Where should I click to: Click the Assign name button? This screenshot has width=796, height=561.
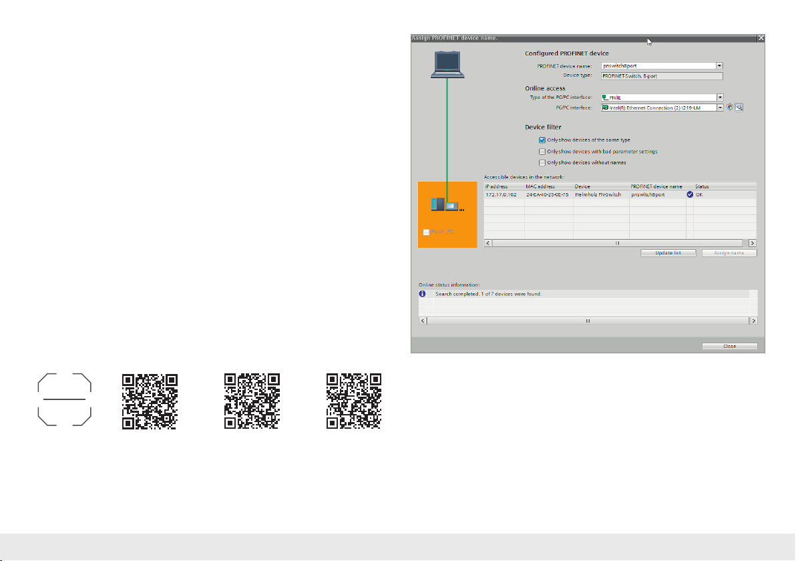[729, 253]
